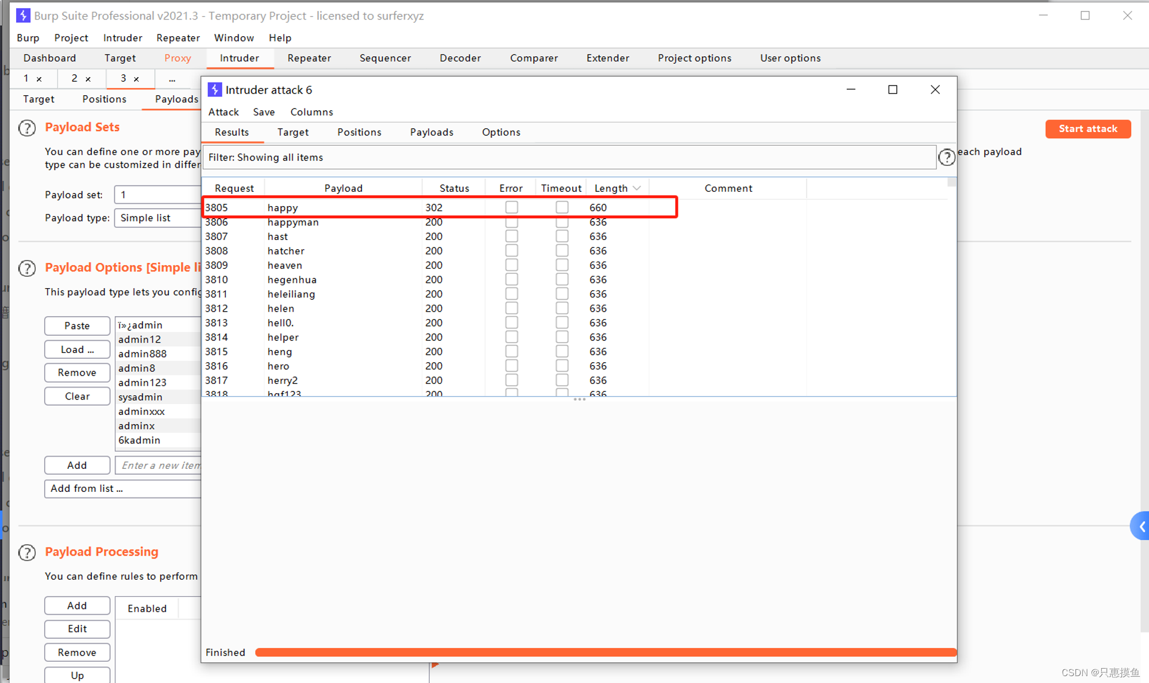The height and width of the screenshot is (683, 1149).
Task: Click the results pane splitter dots
Action: (x=579, y=399)
